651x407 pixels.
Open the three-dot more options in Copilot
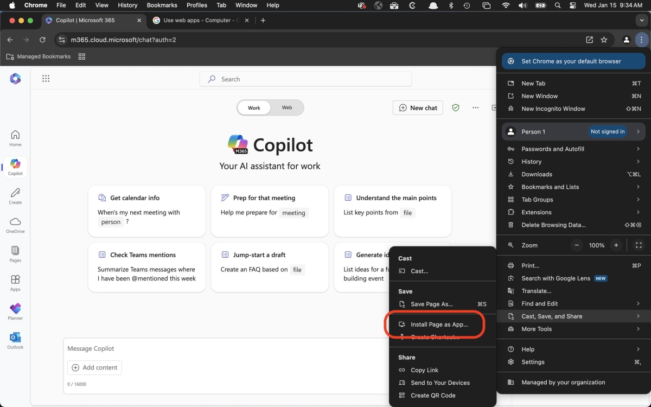pyautogui.click(x=475, y=107)
